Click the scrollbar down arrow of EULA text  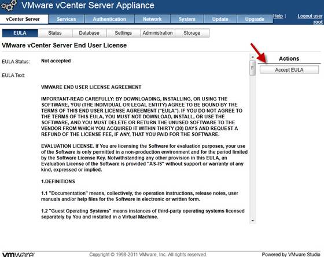coord(252,221)
